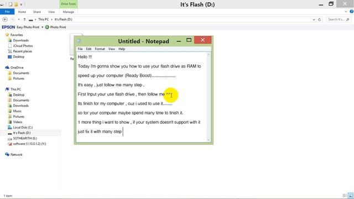Open Downloads under This PC
The image size is (354, 199).
click(x=21, y=106)
